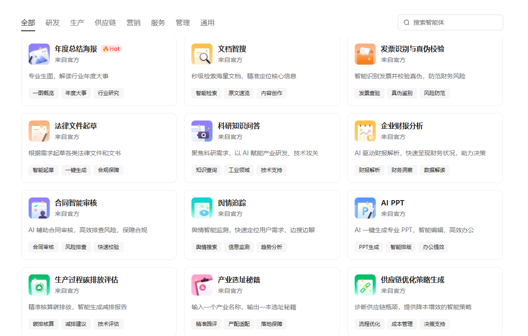This screenshot has width=528, height=336.
Task: Open the 营销 category tab
Action: pos(133,23)
